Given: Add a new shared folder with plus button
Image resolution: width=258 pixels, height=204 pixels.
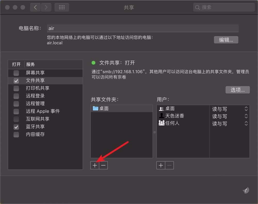Looking at the screenshot, I should click(94, 165).
